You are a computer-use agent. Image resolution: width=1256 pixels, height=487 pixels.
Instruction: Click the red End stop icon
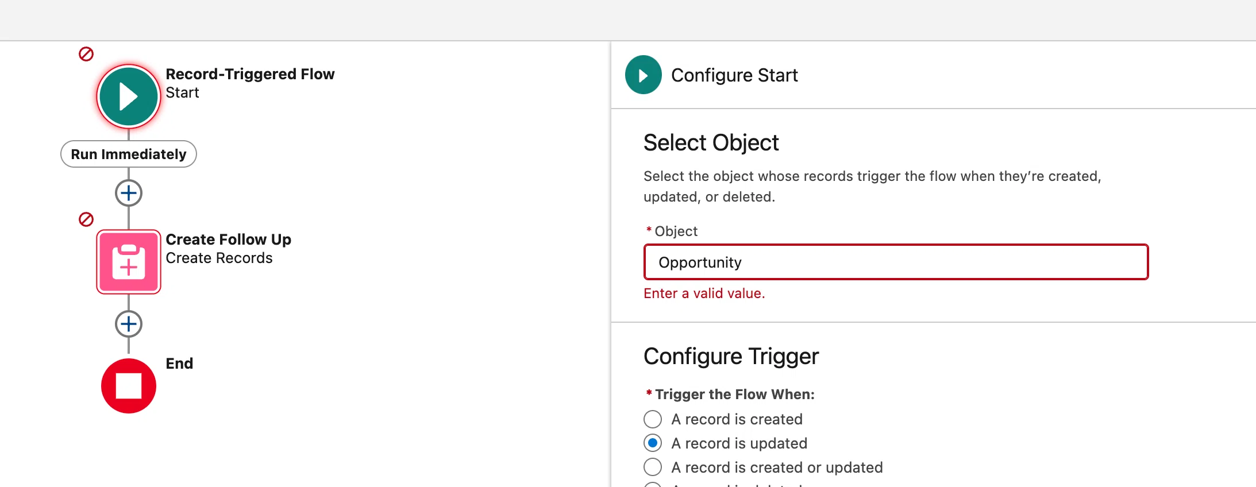point(129,386)
